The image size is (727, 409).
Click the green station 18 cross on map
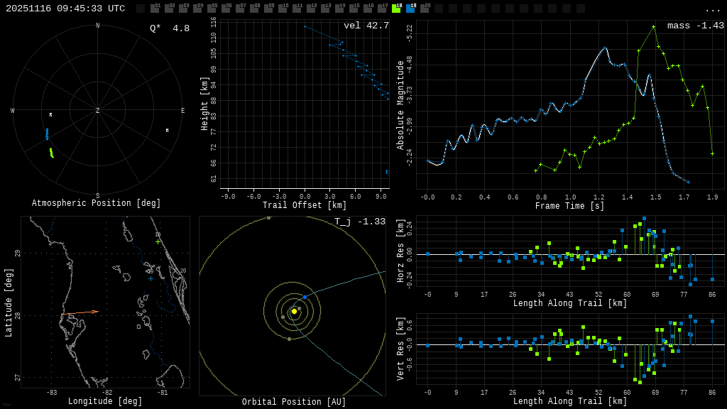coord(158,241)
